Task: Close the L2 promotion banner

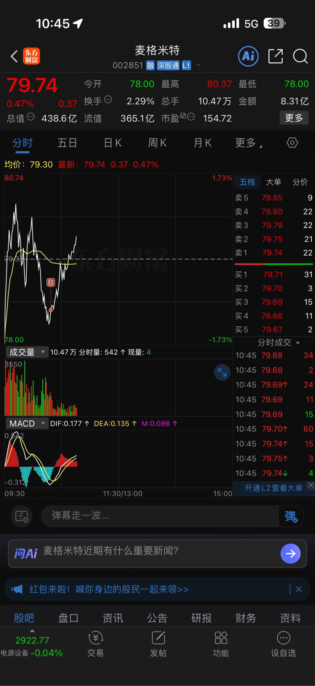Action: pos(311,485)
